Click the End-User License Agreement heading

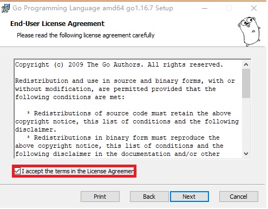click(x=57, y=24)
